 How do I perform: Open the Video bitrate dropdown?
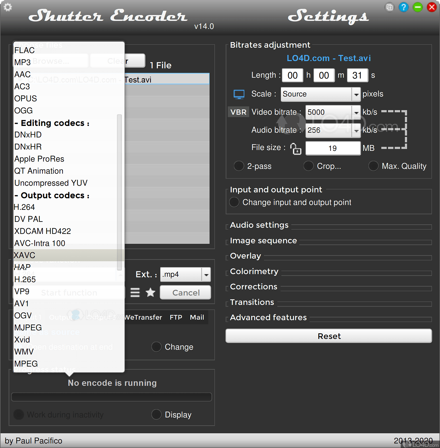pos(333,112)
